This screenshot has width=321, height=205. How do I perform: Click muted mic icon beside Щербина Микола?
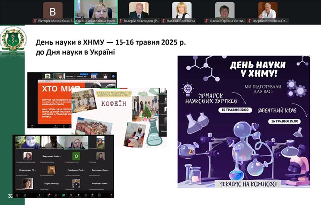pyautogui.click(x=249, y=21)
